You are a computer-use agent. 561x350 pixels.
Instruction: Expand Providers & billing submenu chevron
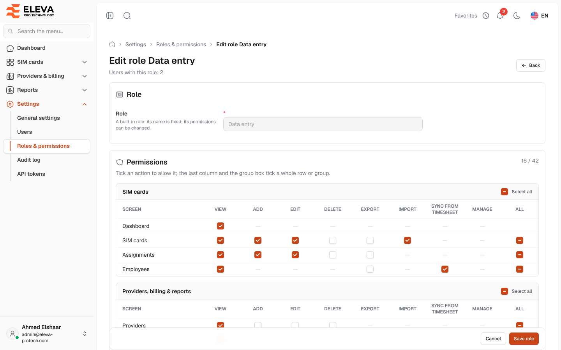coord(85,76)
